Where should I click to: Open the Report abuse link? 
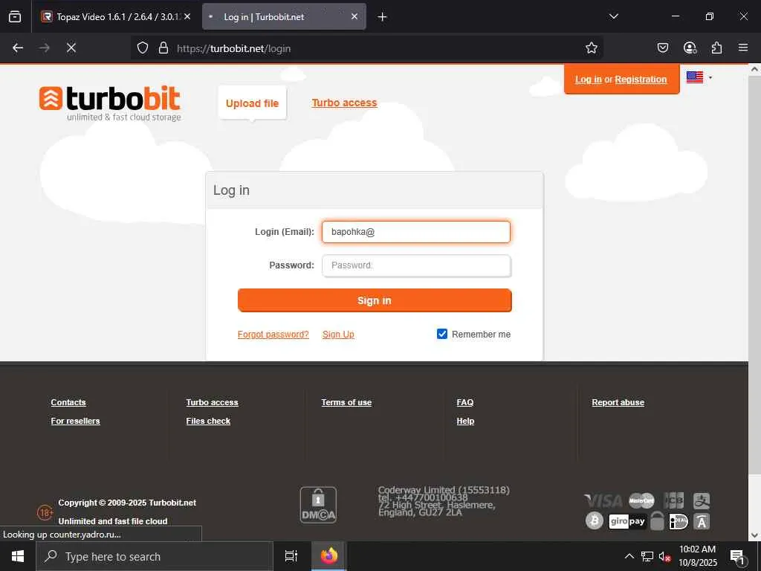click(x=618, y=402)
